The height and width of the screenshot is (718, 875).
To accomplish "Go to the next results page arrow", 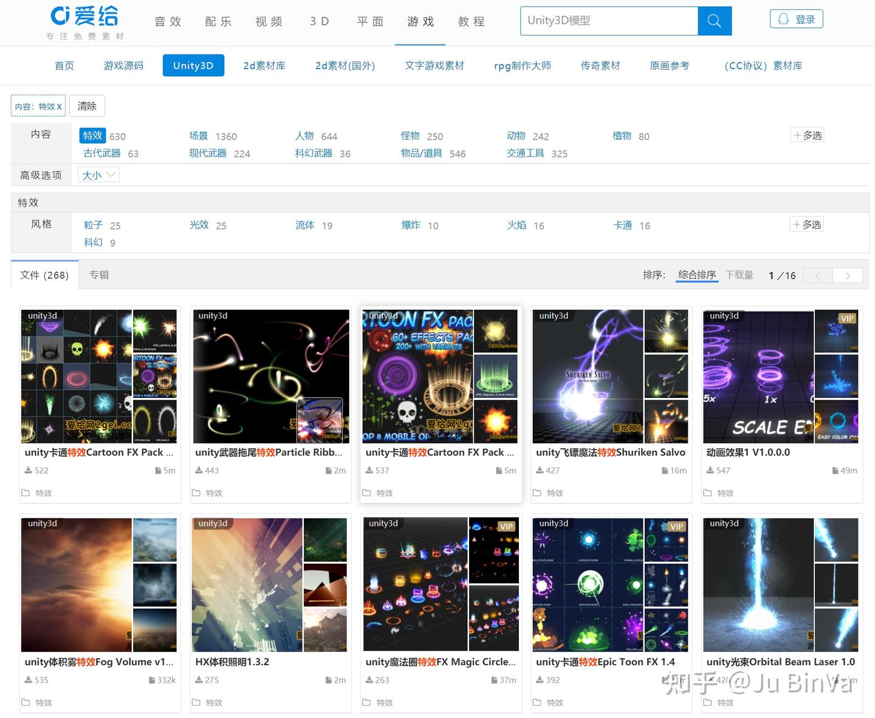I will click(847, 275).
